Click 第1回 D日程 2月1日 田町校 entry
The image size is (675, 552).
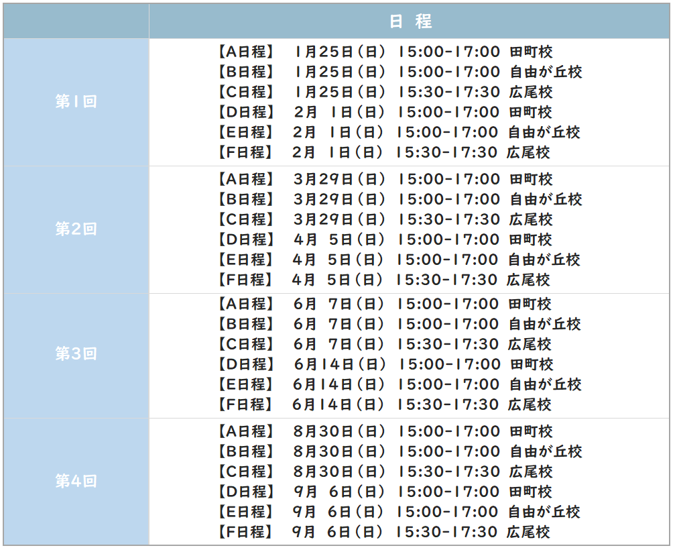pyautogui.click(x=384, y=113)
